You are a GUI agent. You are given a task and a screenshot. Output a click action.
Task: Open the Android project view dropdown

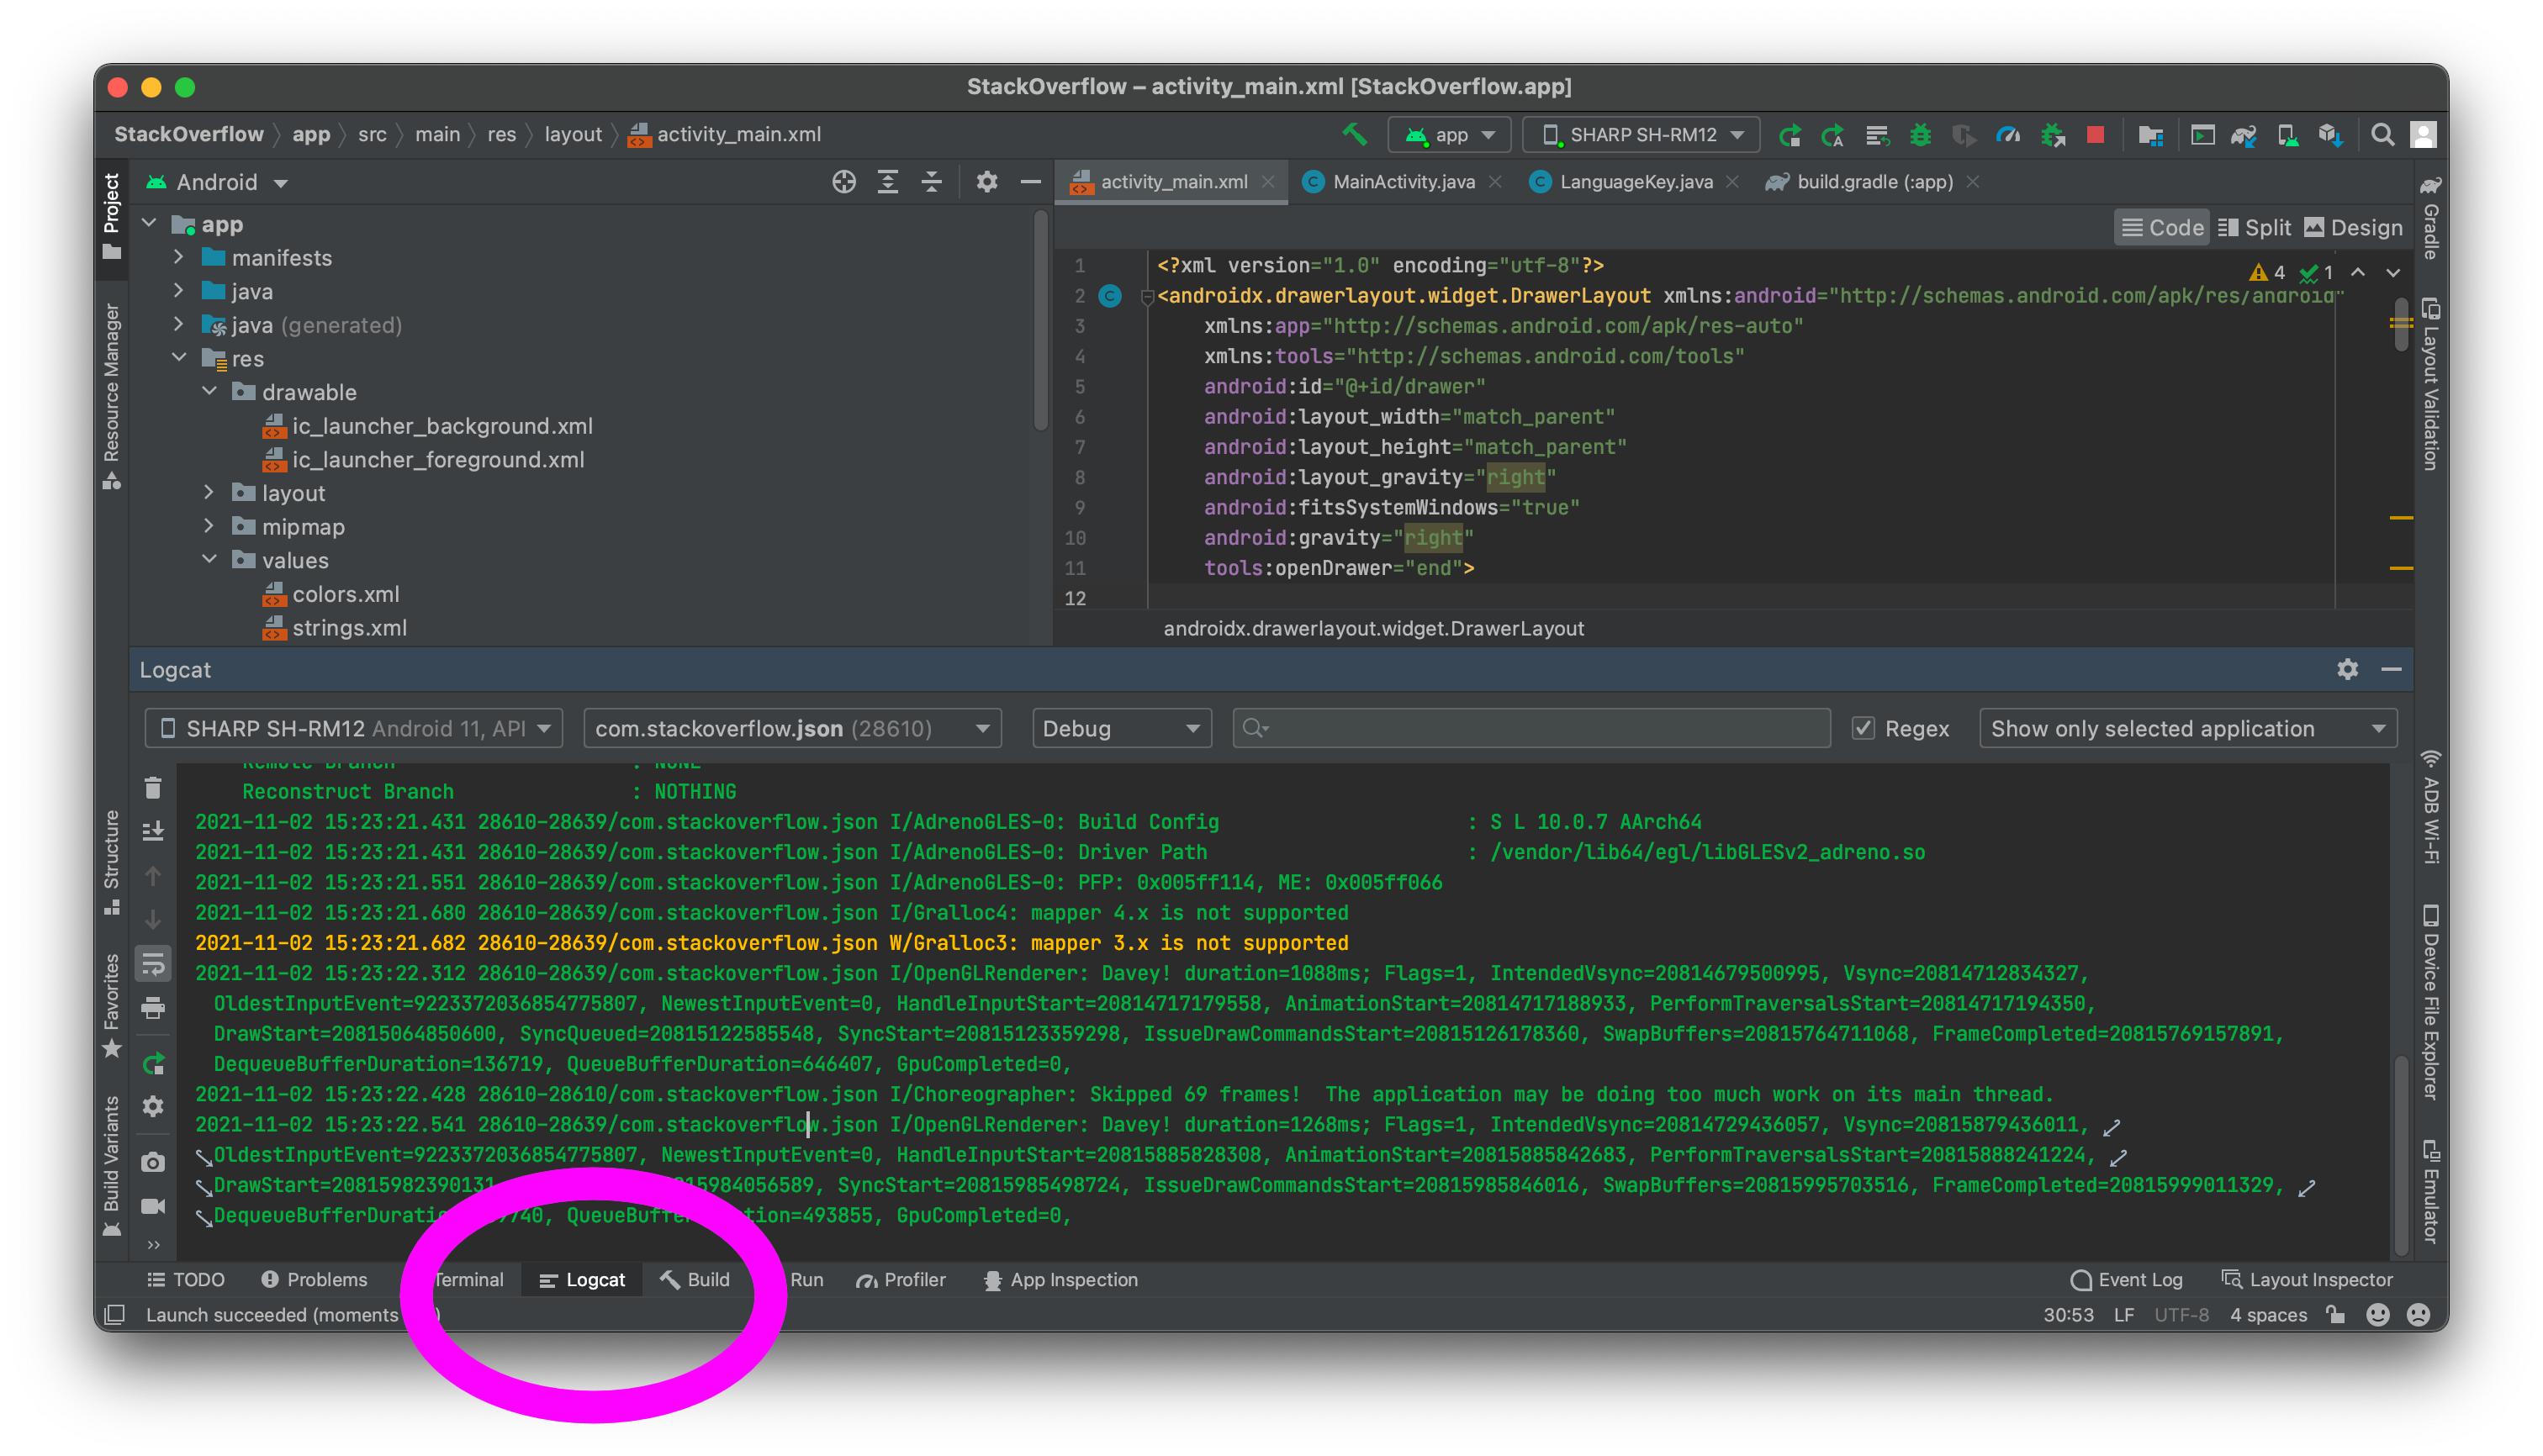click(218, 182)
